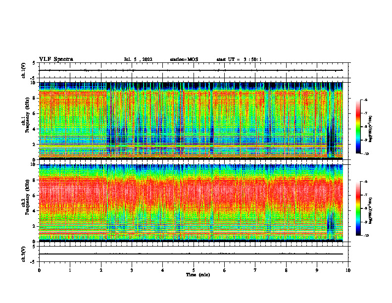
Task: Click the "Time (min)" x-axis label
Action: point(198,275)
